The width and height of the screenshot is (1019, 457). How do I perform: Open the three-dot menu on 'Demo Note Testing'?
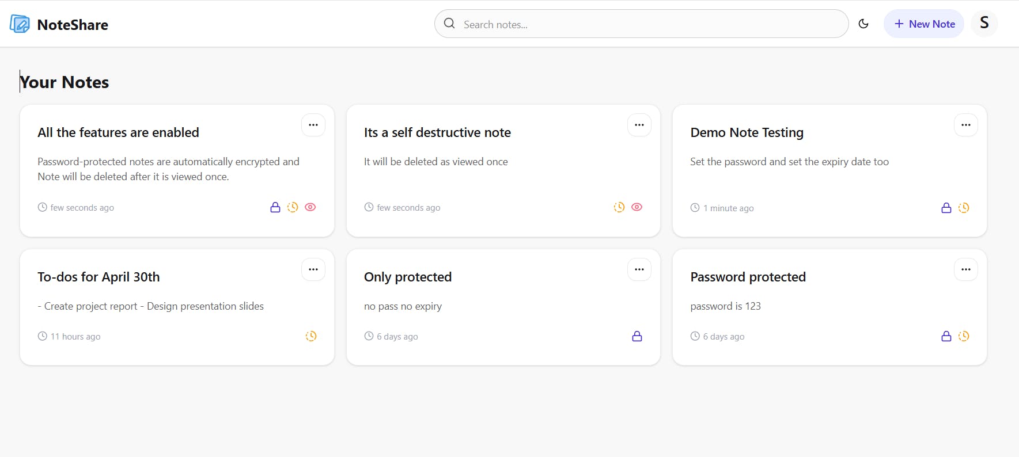(x=965, y=125)
